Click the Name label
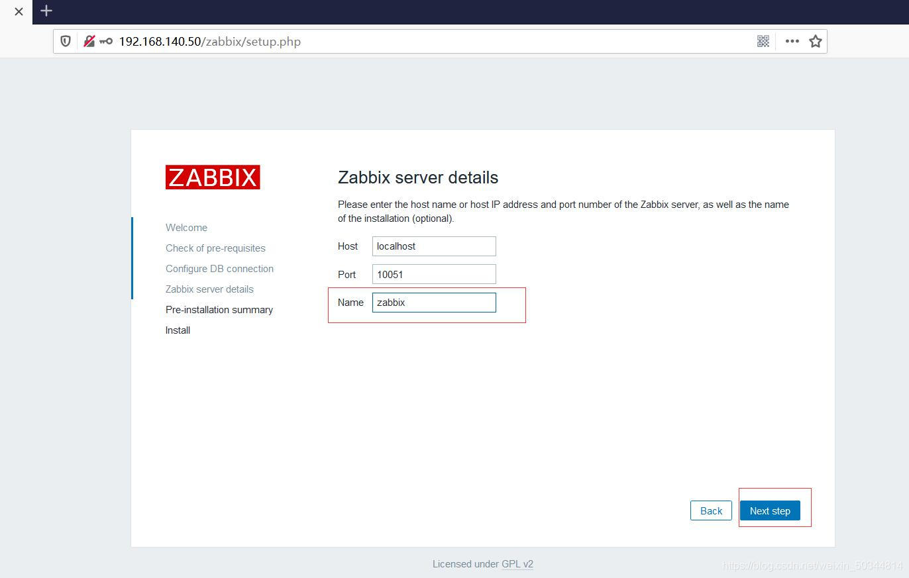The height and width of the screenshot is (578, 909). [x=350, y=303]
